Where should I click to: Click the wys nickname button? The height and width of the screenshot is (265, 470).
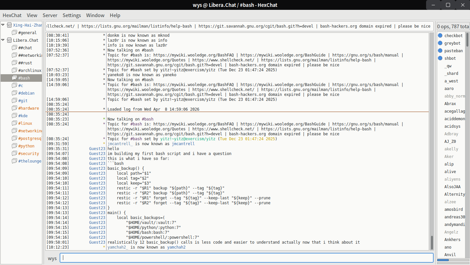point(52,258)
